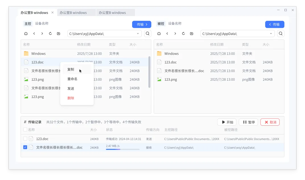Select 删除 in the context menu
Screen dimensions: 305x180
point(71,98)
